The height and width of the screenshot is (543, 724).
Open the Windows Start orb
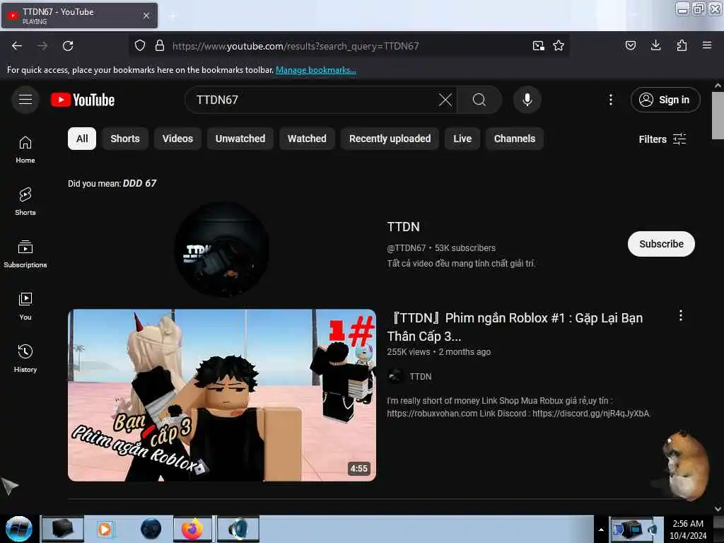(19, 529)
